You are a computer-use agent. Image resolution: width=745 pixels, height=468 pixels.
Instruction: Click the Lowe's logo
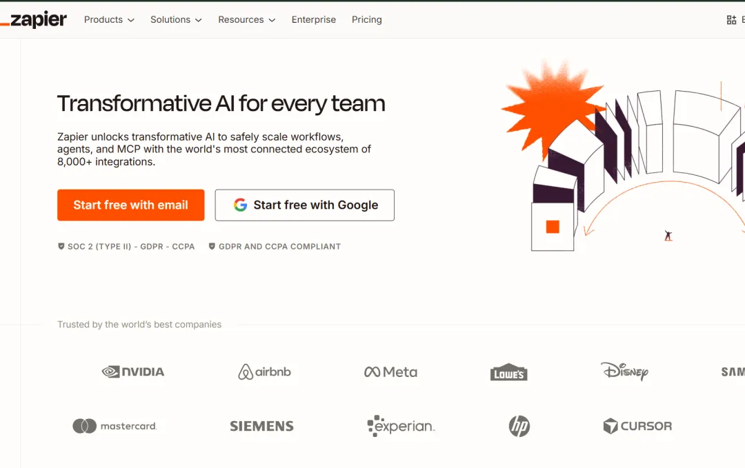click(509, 373)
